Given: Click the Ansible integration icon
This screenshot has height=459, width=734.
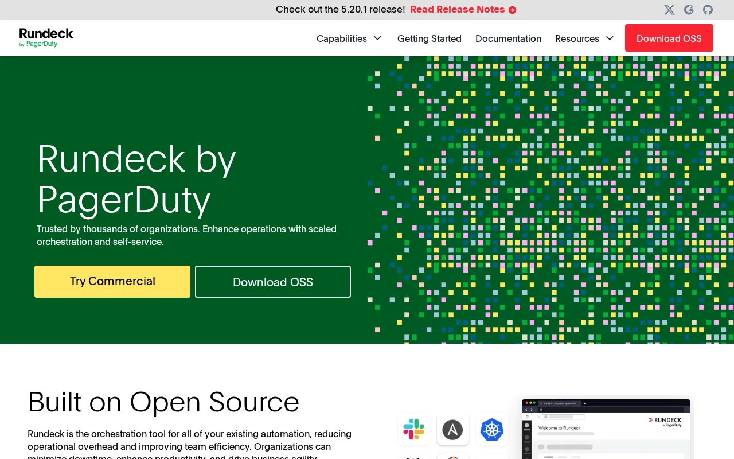Looking at the screenshot, I should click(452, 429).
